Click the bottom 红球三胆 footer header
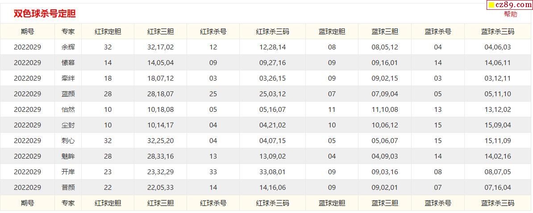Image resolution: width=533 pixels, height=213 pixels. coord(160,203)
